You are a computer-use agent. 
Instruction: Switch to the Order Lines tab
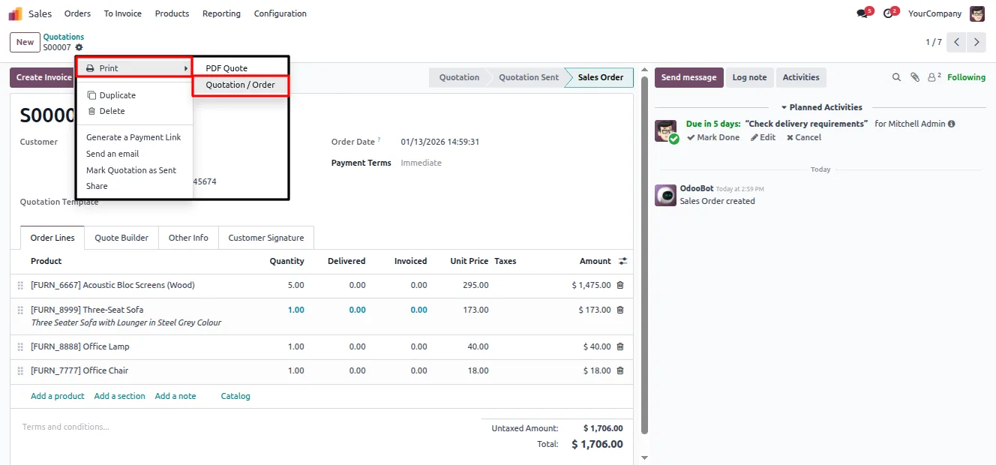click(52, 238)
